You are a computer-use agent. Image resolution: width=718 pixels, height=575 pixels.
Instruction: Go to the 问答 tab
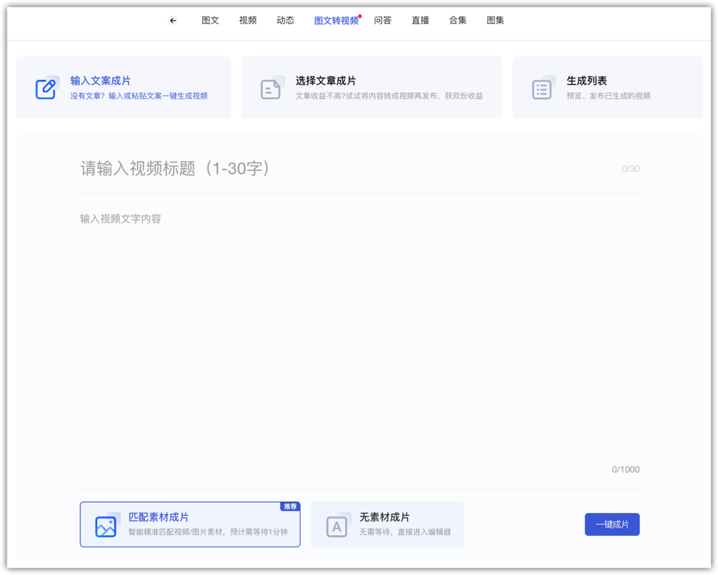pos(383,21)
